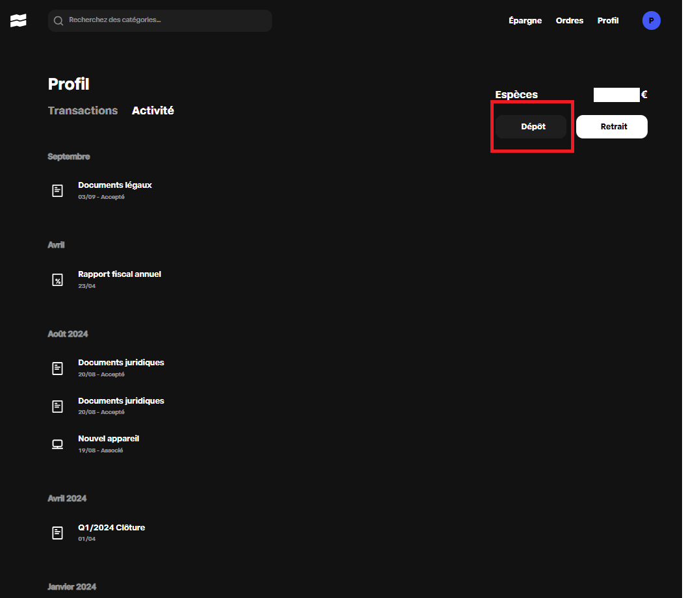Switch to the Transactions tab
The image size is (684, 598).
click(x=82, y=110)
